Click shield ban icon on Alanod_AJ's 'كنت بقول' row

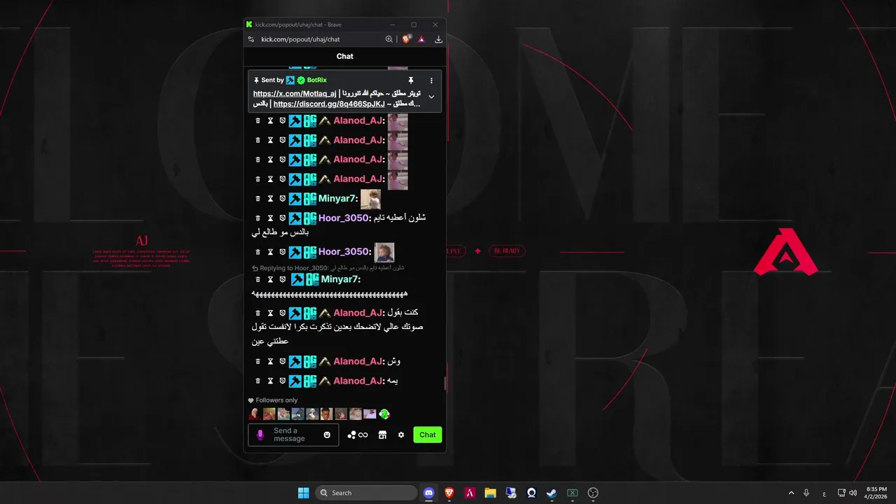282,313
